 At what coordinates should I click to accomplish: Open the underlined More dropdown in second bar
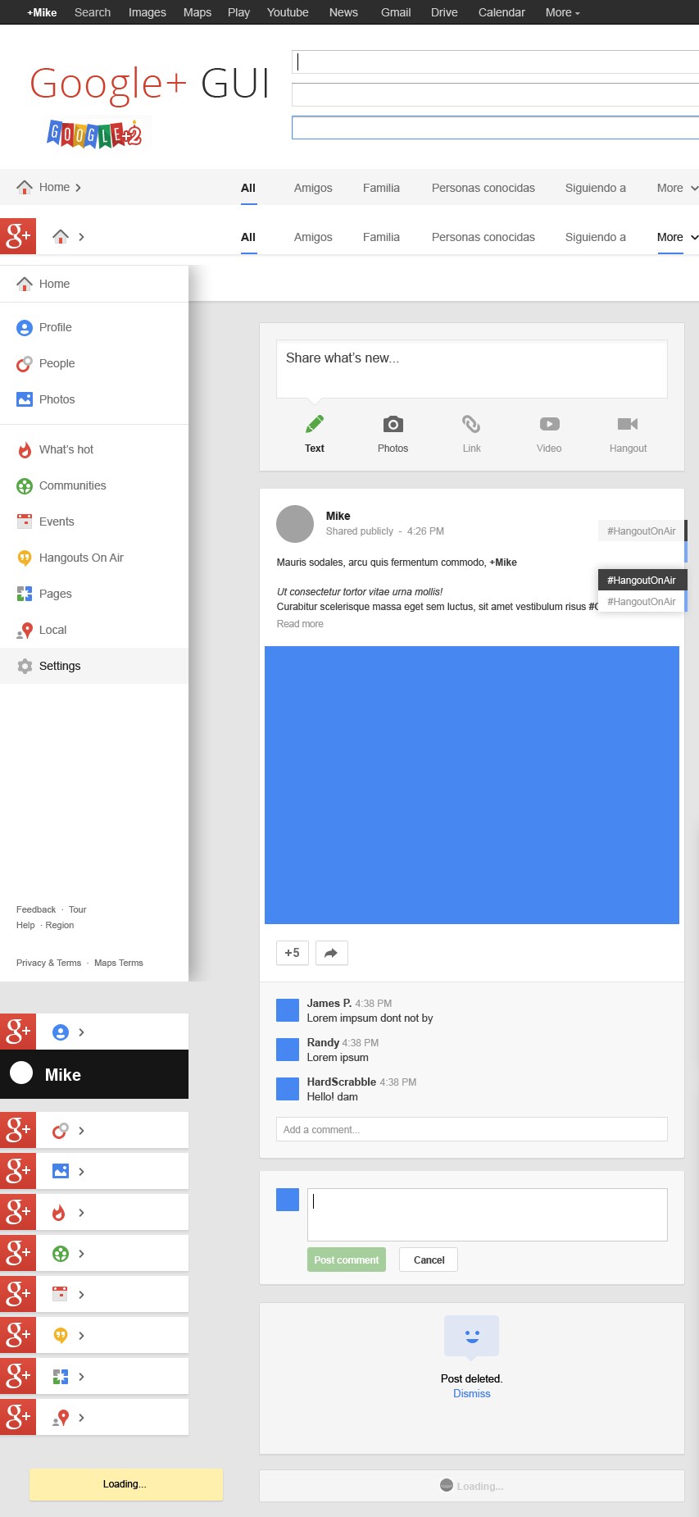click(x=678, y=237)
